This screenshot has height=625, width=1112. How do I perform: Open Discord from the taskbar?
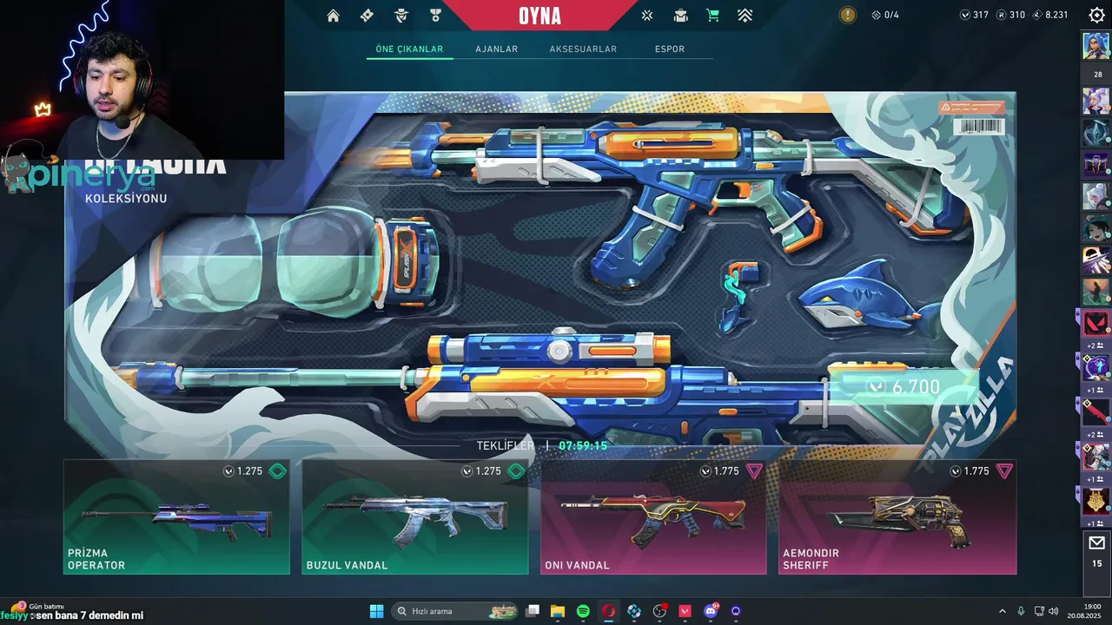pos(712,611)
